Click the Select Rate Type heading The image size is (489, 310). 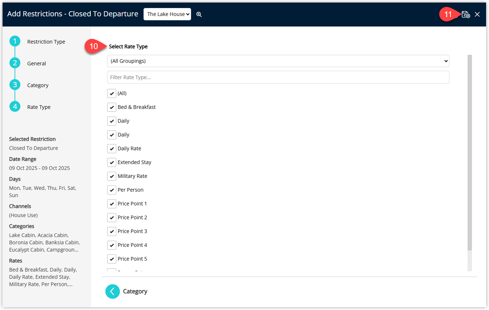pyautogui.click(x=128, y=46)
